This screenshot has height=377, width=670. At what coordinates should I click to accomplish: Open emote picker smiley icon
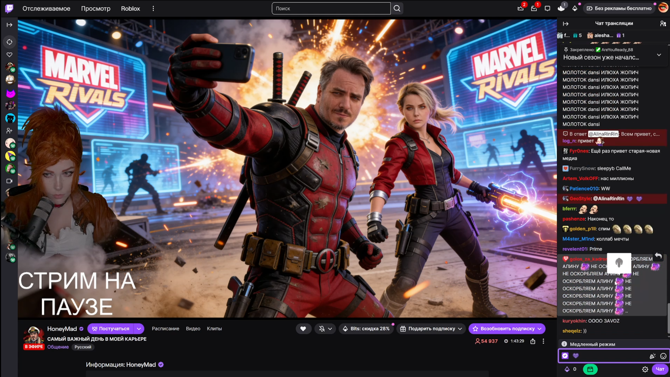663,356
